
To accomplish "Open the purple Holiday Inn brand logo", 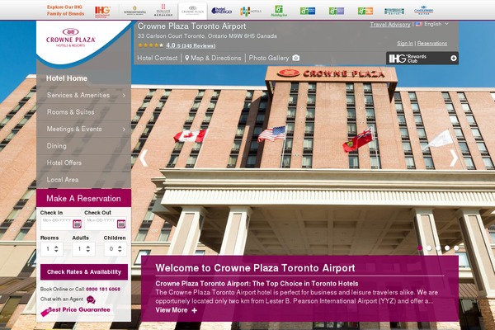I will (337, 11).
